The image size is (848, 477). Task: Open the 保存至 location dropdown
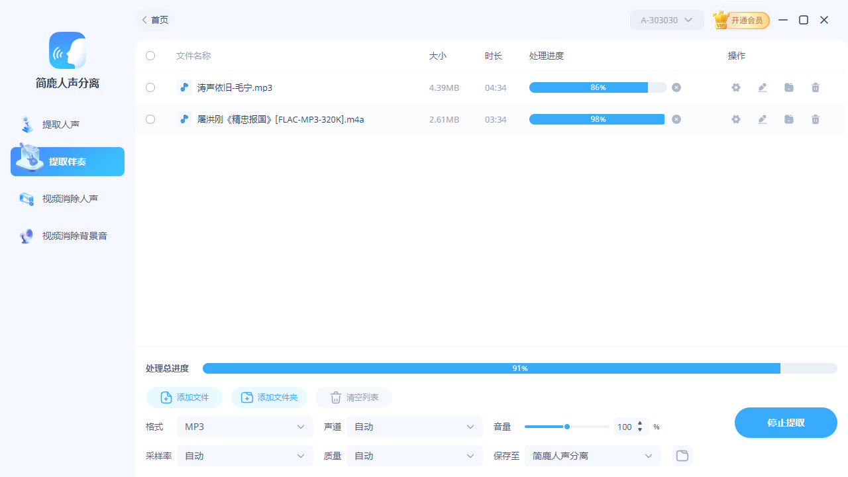point(592,456)
